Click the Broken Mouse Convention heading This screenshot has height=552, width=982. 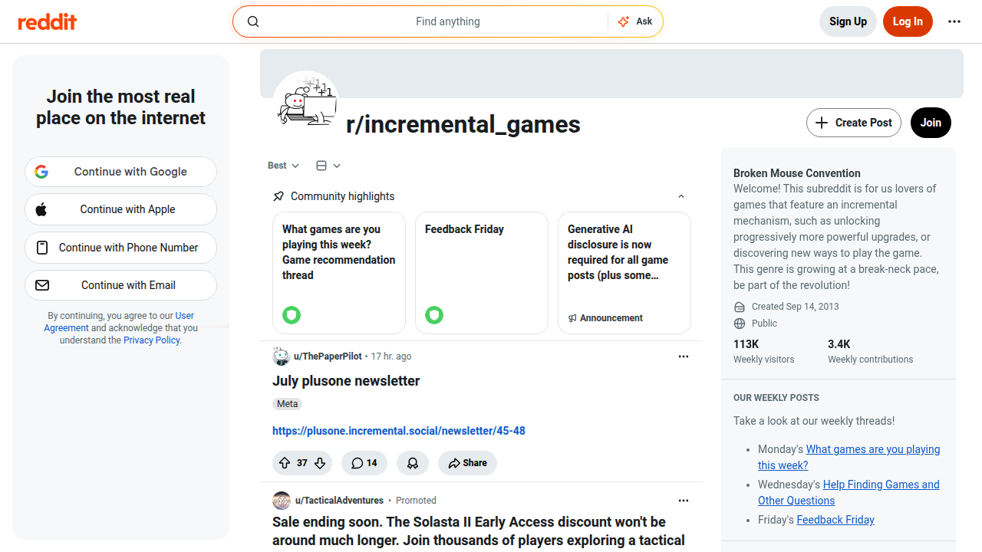(797, 173)
